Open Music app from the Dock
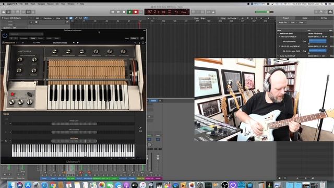Screen dimensions: 334x188 (142, 185)
